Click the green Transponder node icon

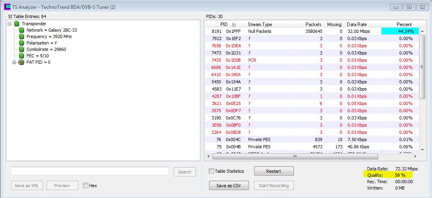coord(16,24)
